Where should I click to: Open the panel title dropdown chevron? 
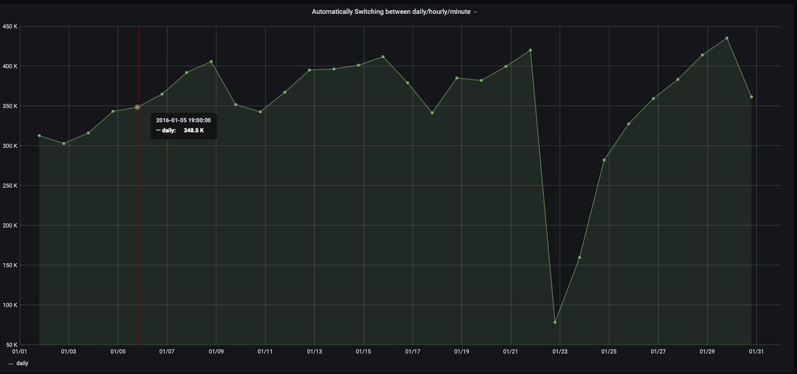click(x=475, y=12)
